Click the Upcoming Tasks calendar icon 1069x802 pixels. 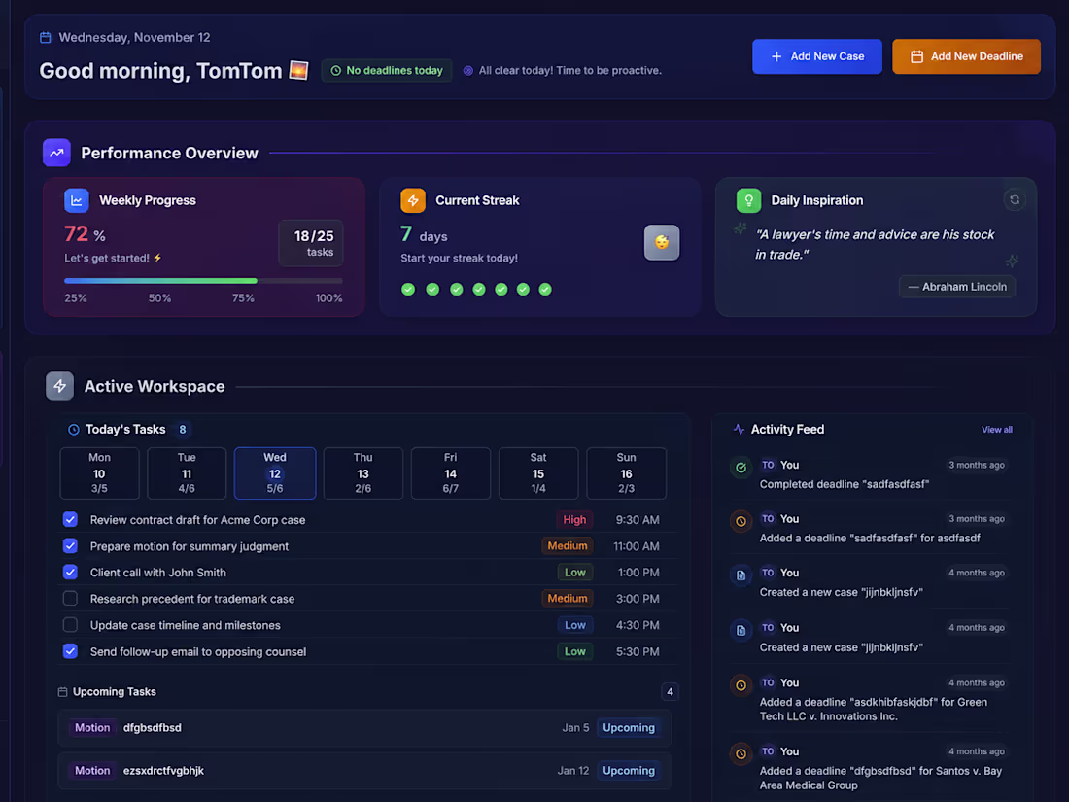[x=63, y=692]
